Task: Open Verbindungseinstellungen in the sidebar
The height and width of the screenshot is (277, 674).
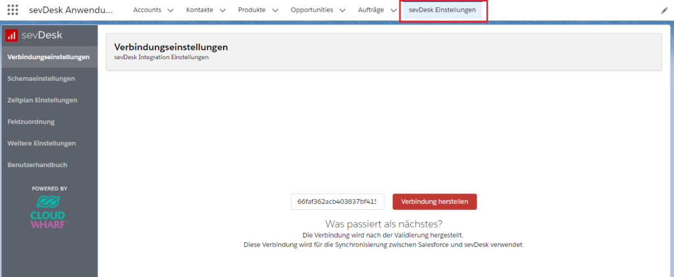Action: click(x=49, y=57)
